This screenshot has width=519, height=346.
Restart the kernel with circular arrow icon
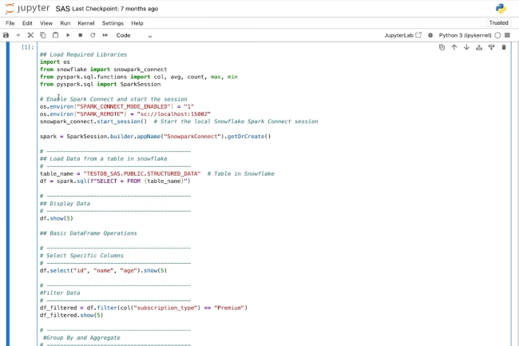[x=93, y=35]
